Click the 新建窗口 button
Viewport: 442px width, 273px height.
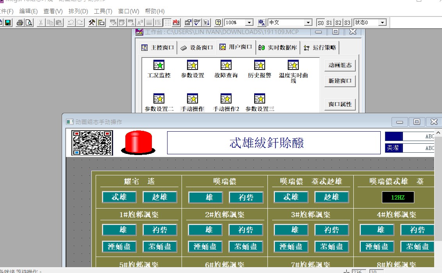pyautogui.click(x=340, y=81)
